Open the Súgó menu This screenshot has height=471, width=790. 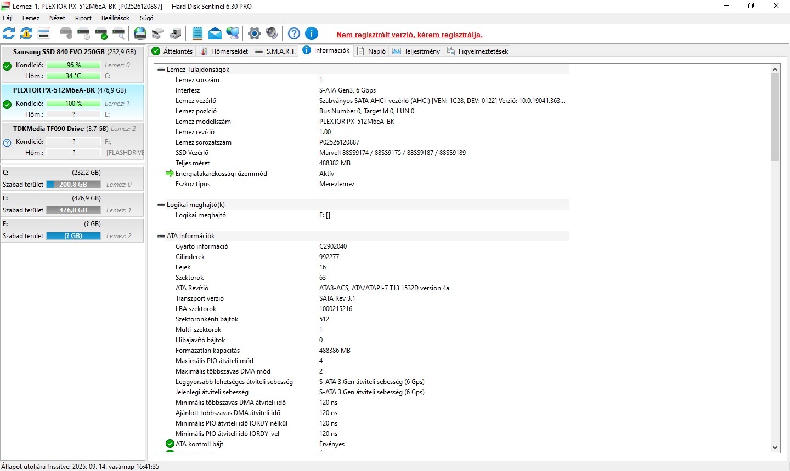click(146, 18)
